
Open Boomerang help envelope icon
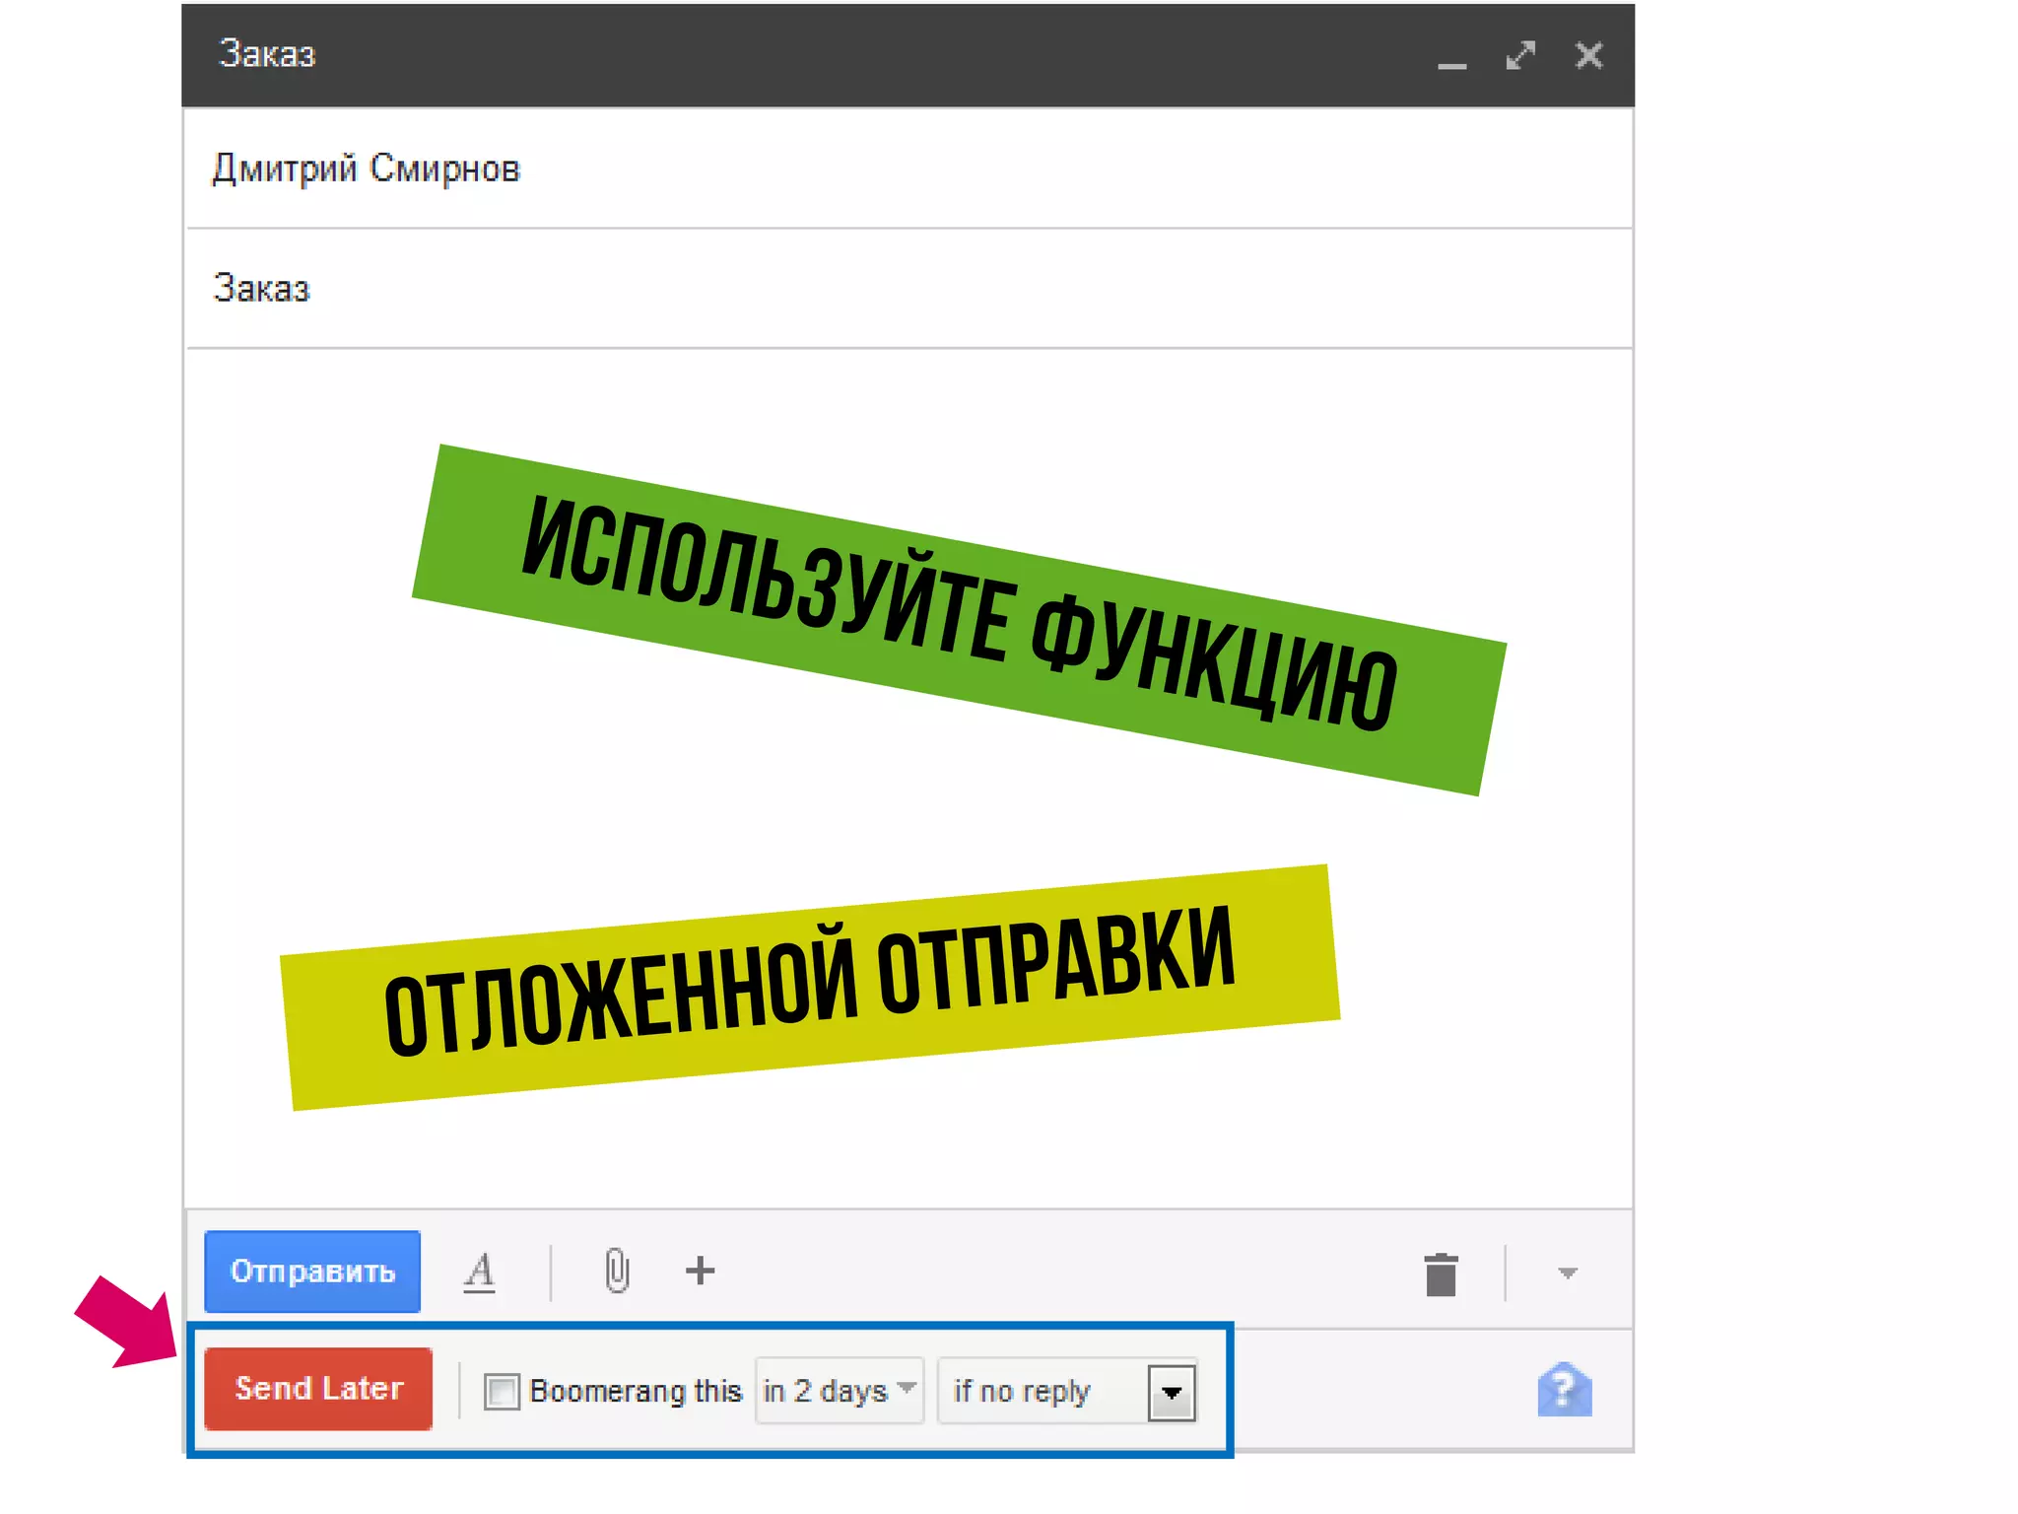pyautogui.click(x=1564, y=1390)
